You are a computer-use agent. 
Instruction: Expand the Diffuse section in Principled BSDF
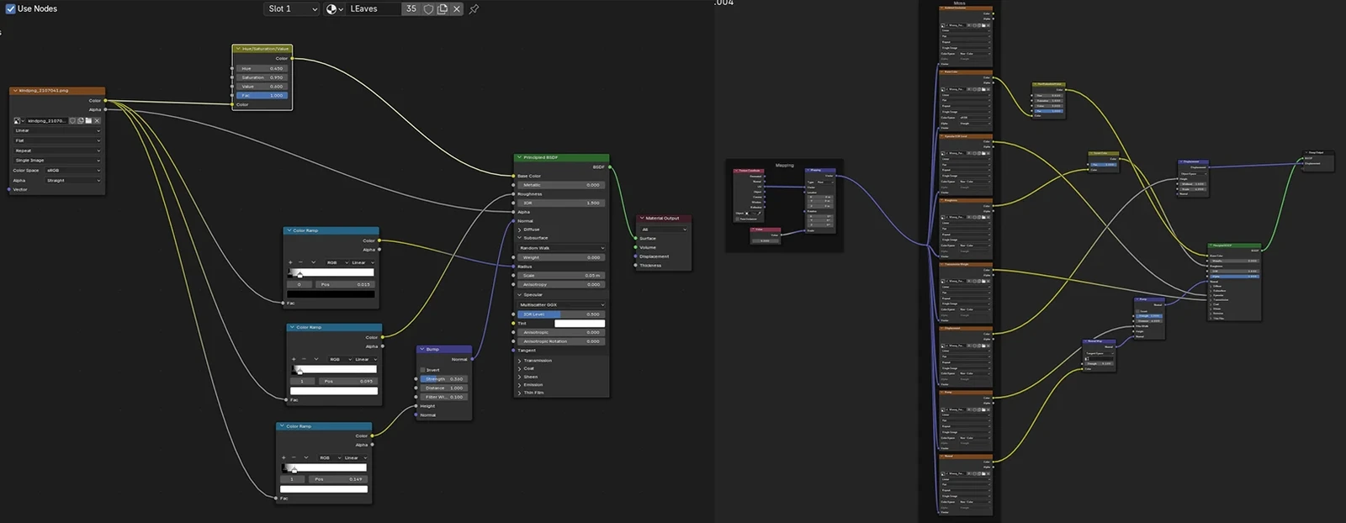click(519, 229)
